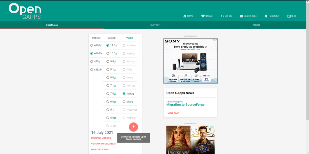Open external link icon beside nano
The height and width of the screenshot is (154, 309).
pyautogui.click(x=133, y=94)
